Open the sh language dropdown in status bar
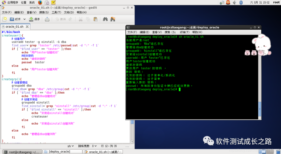Screen dimensions: 281x154 (71, 146)
